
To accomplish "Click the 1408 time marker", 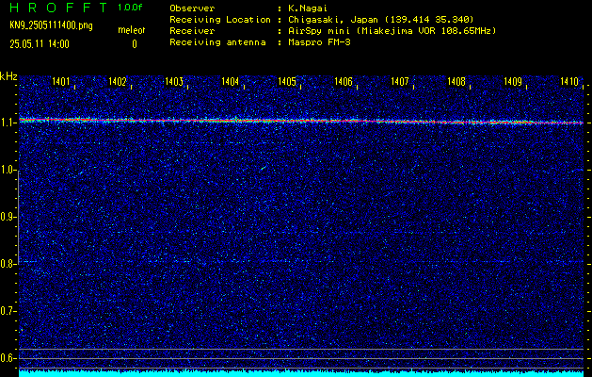I will [x=456, y=81].
